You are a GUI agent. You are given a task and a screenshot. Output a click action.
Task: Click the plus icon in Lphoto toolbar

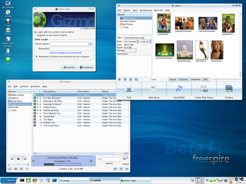point(119,79)
